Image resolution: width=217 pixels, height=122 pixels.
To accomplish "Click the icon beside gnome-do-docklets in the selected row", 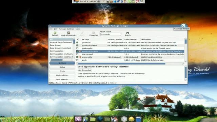I will coord(80,51).
